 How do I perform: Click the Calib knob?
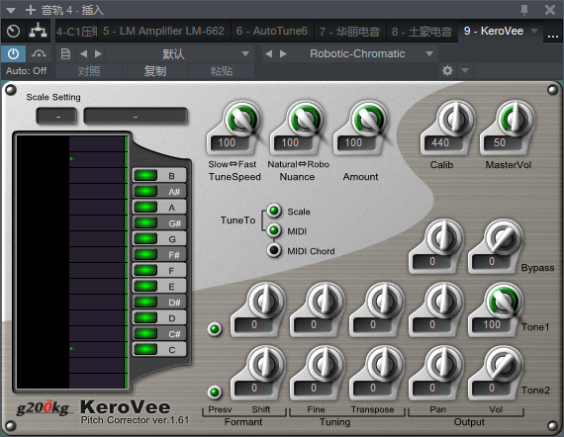pyautogui.click(x=455, y=119)
